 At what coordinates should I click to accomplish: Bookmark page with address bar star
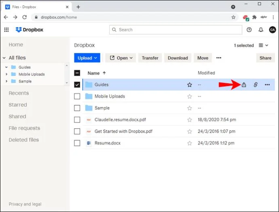[233, 17]
